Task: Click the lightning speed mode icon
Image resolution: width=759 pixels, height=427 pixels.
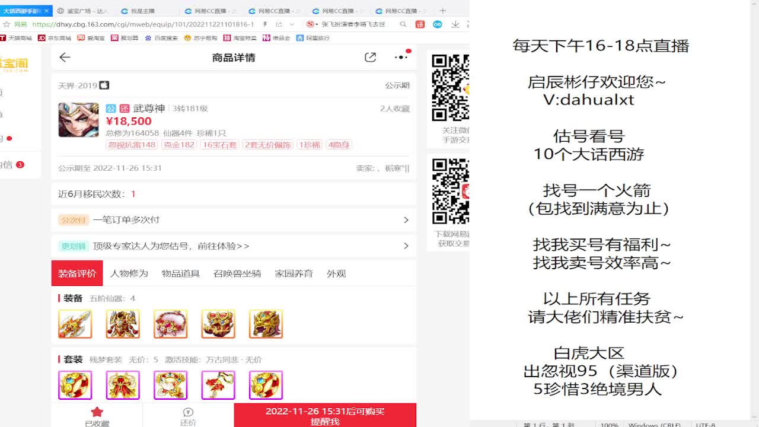Action: [x=265, y=24]
